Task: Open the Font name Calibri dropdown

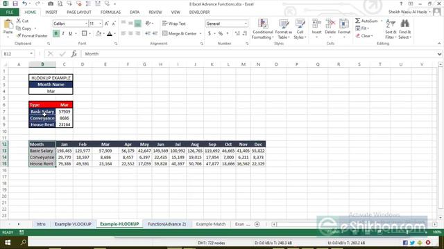Action: [86, 24]
